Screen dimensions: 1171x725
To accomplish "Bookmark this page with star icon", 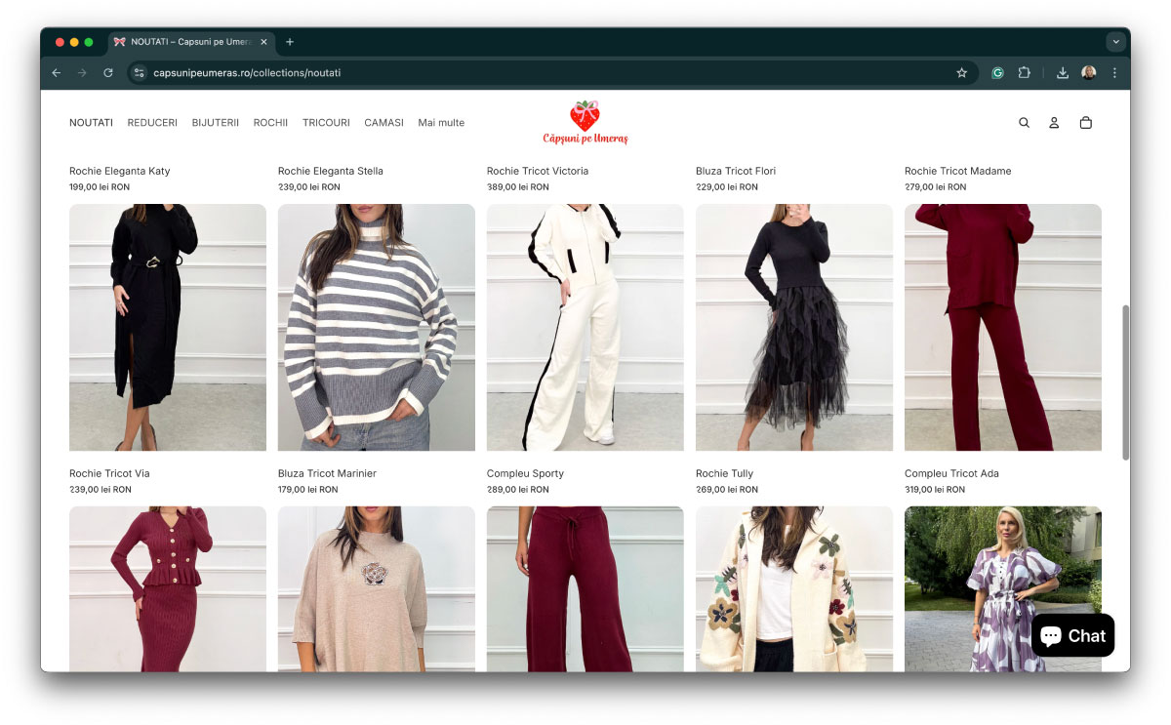I will (961, 72).
